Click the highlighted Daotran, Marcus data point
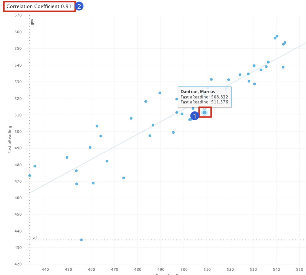Image resolution: width=306 pixels, height=275 pixels. [x=204, y=113]
